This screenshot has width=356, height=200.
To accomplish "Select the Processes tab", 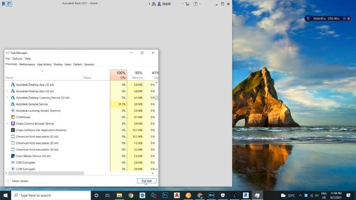I will tap(11, 64).
